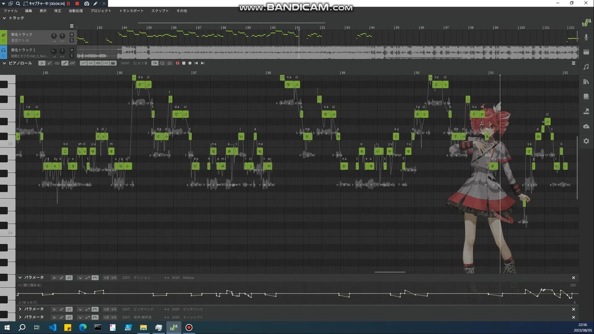
Task: Change the SNAP setting value
Action: 141,63
